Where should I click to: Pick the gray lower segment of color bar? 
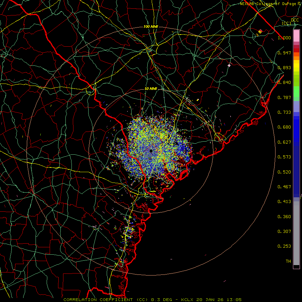tap(296, 233)
